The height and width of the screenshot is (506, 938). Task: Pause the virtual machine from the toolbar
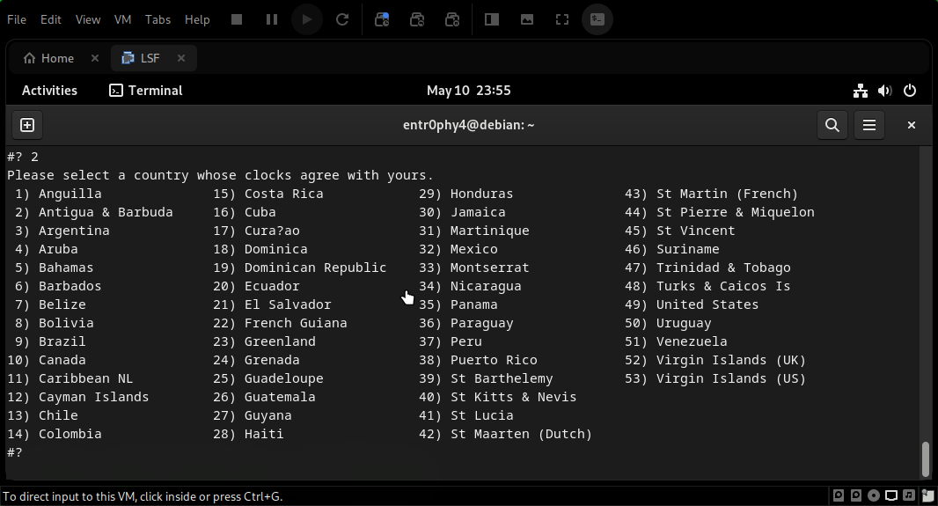click(272, 18)
